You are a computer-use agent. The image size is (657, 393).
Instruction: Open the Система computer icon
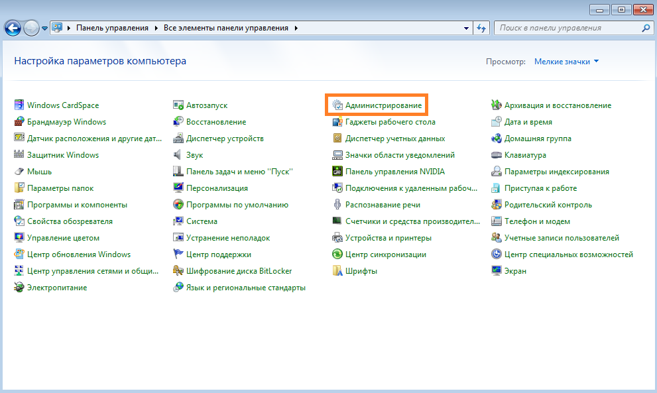coord(178,221)
